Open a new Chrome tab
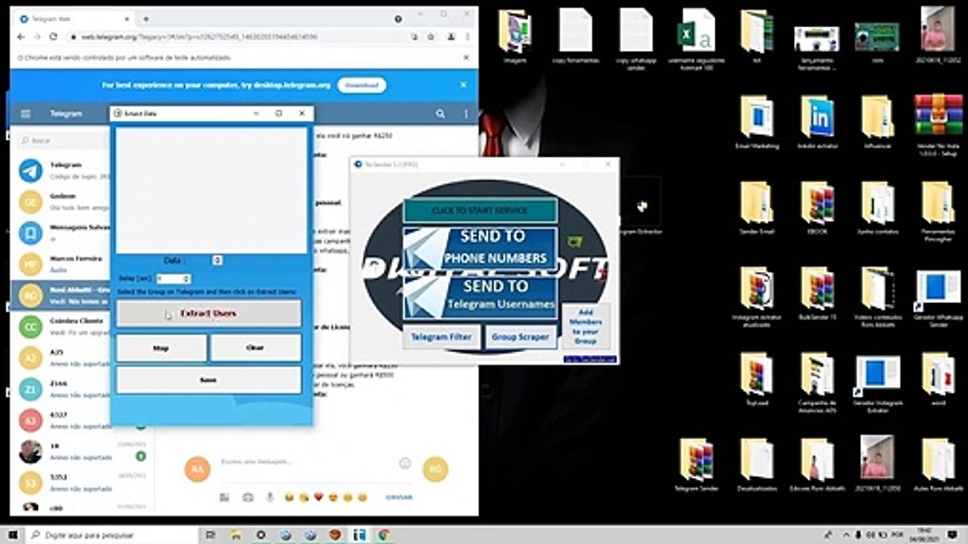The height and width of the screenshot is (544, 968). point(145,19)
